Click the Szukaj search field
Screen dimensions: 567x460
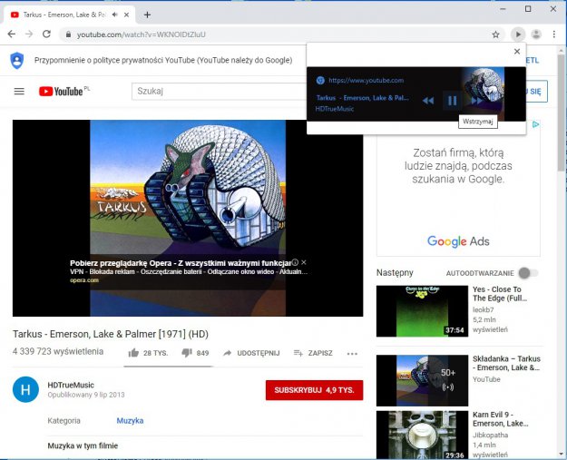pos(220,91)
